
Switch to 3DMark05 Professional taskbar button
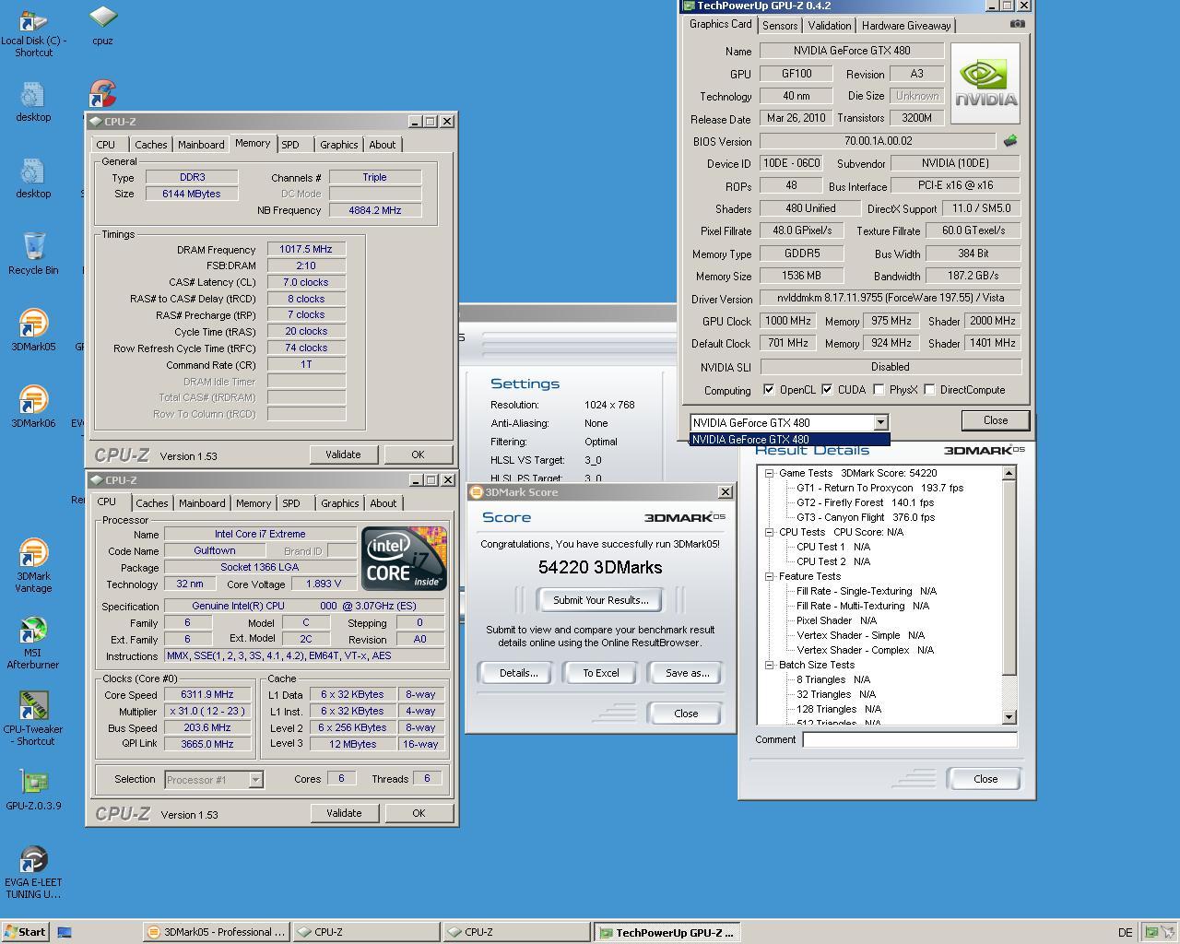pyautogui.click(x=217, y=932)
